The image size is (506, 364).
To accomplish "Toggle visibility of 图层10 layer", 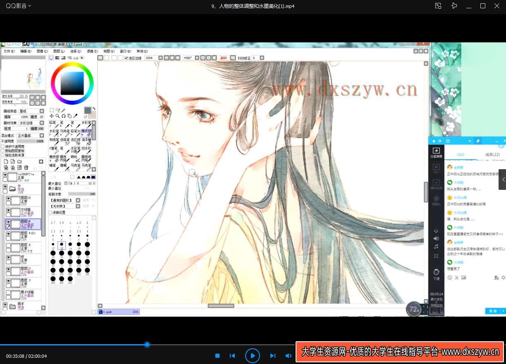I will click(8, 199).
